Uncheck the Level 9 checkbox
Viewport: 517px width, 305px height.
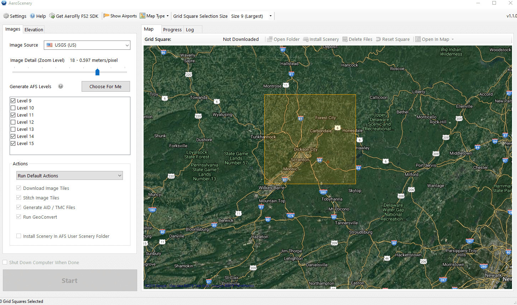click(13, 101)
